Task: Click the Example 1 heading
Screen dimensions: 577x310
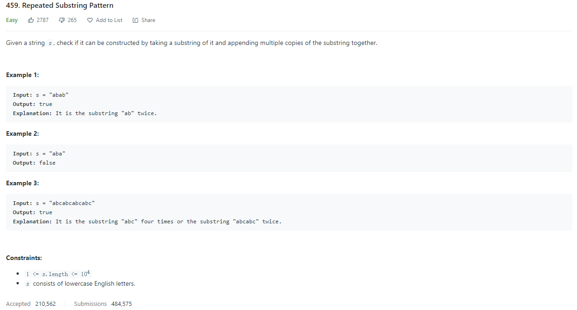Action: 22,75
